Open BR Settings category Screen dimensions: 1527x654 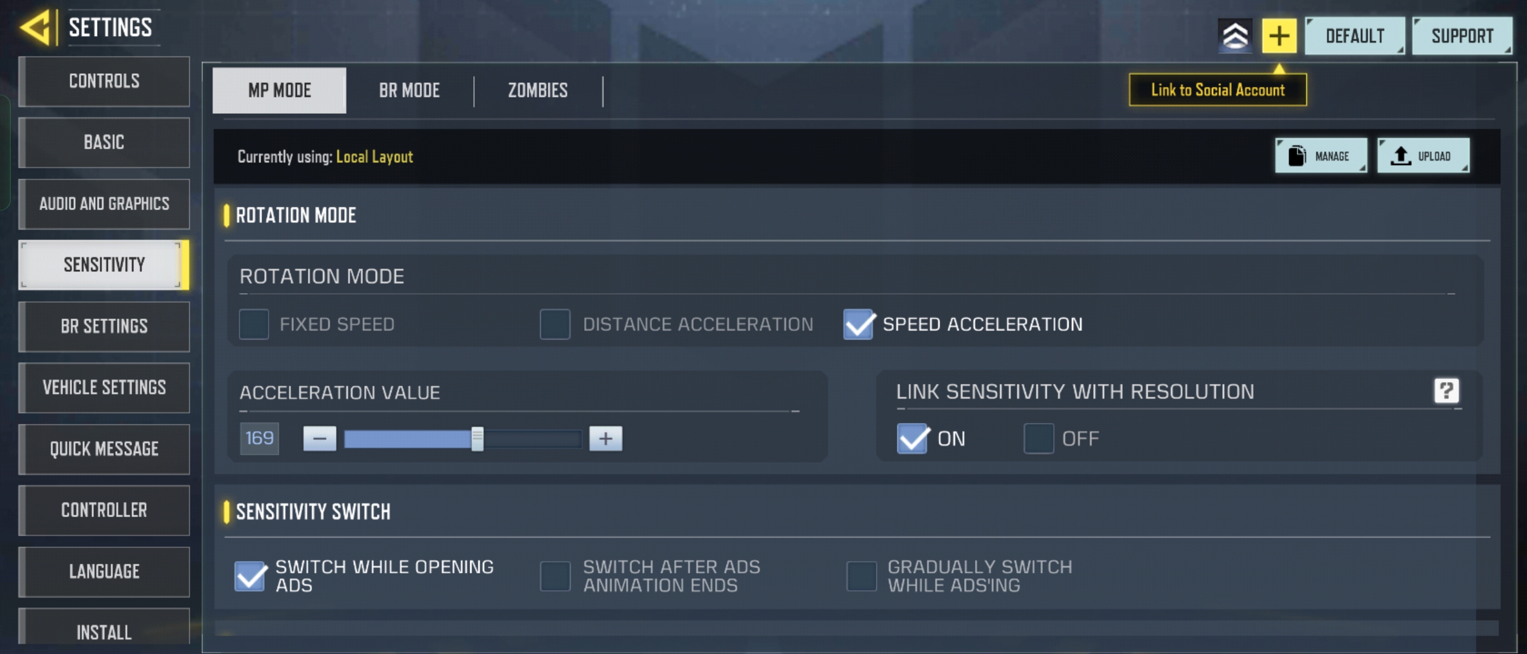tap(104, 326)
